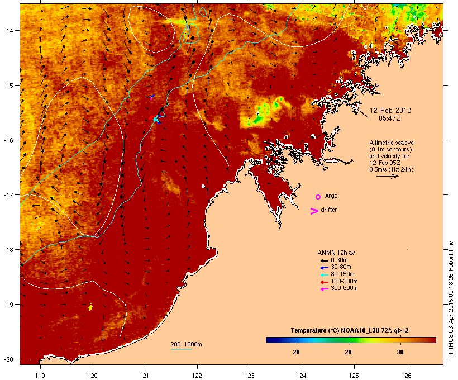Click the Argo legend label
This screenshot has height=380, width=458.
(x=331, y=196)
